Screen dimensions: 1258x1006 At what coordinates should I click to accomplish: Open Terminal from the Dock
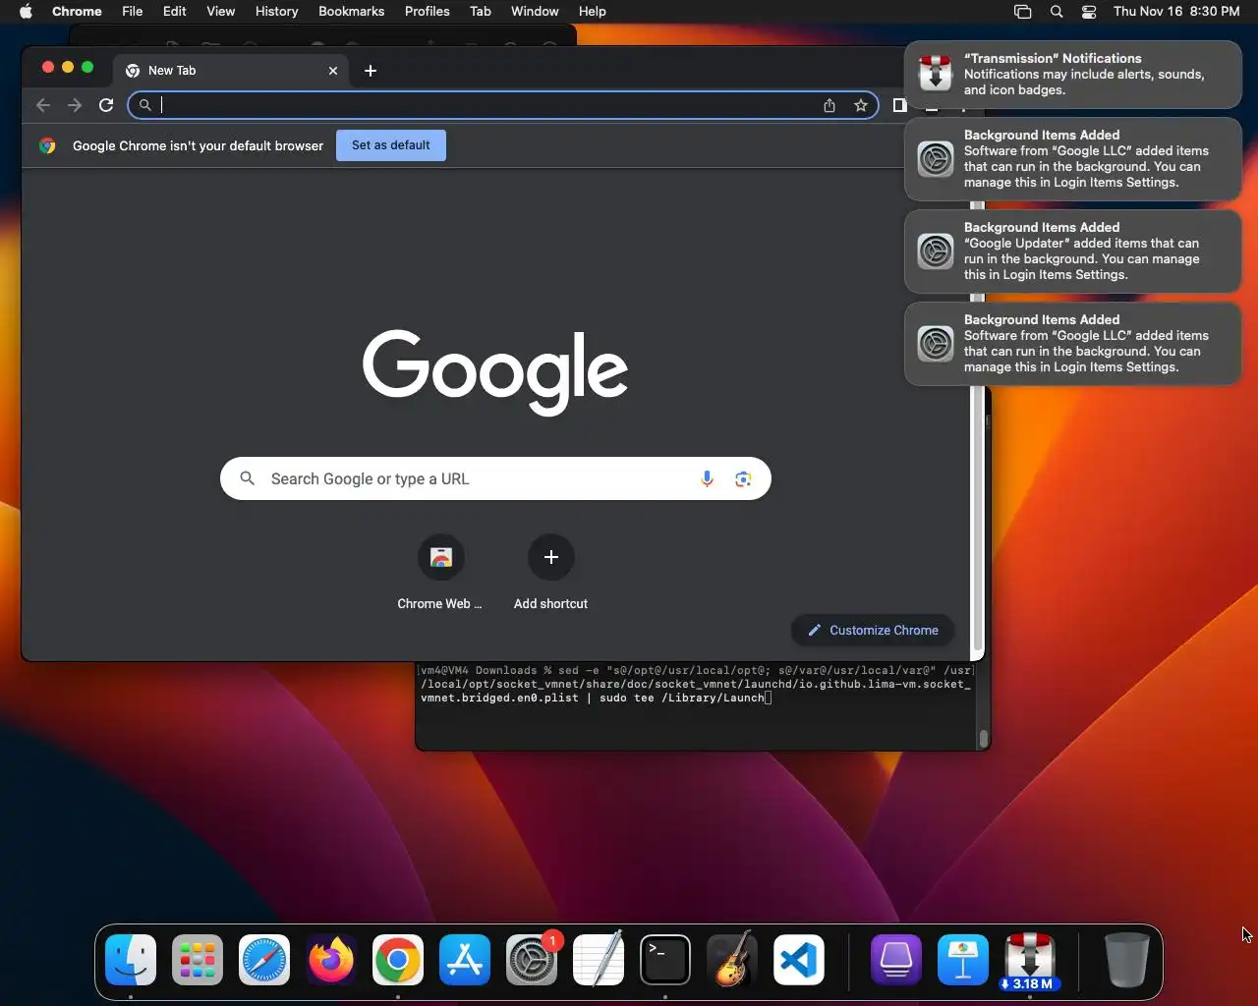(x=665, y=960)
